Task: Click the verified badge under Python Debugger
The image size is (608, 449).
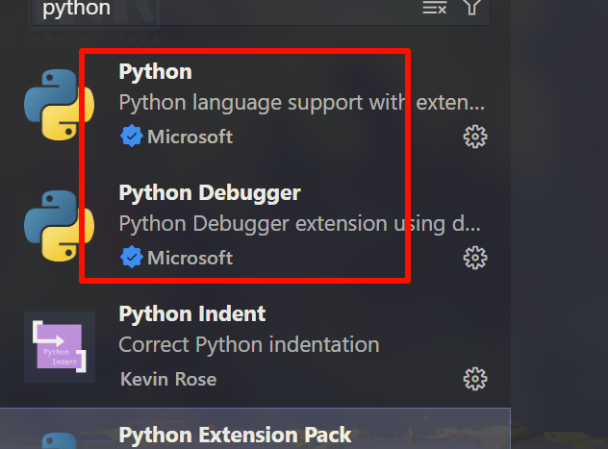Action: pos(132,257)
